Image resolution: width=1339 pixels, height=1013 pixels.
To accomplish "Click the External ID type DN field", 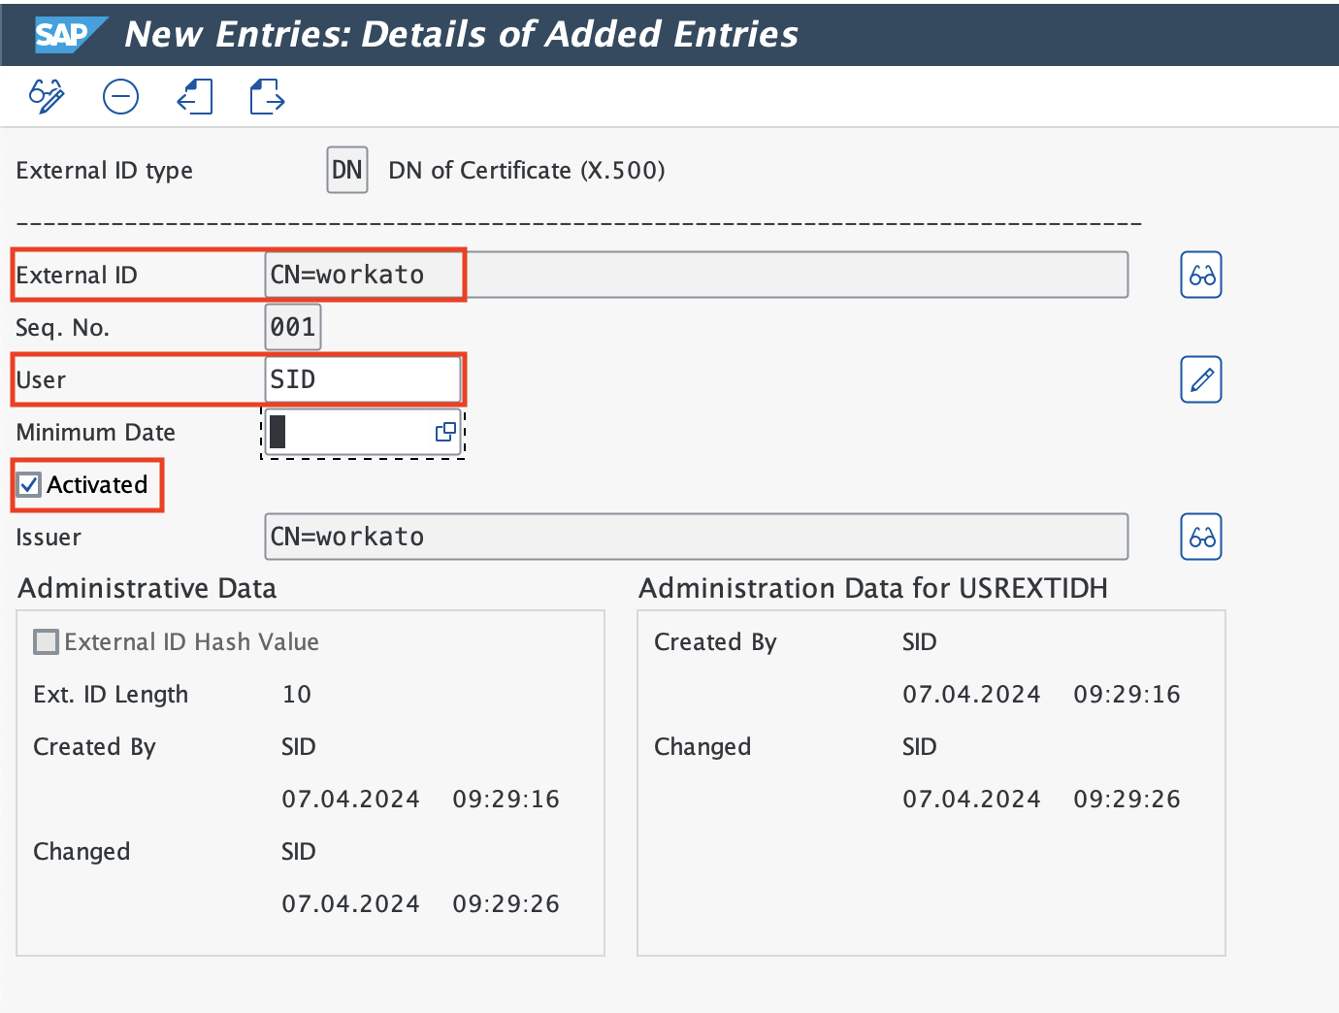I will (346, 171).
